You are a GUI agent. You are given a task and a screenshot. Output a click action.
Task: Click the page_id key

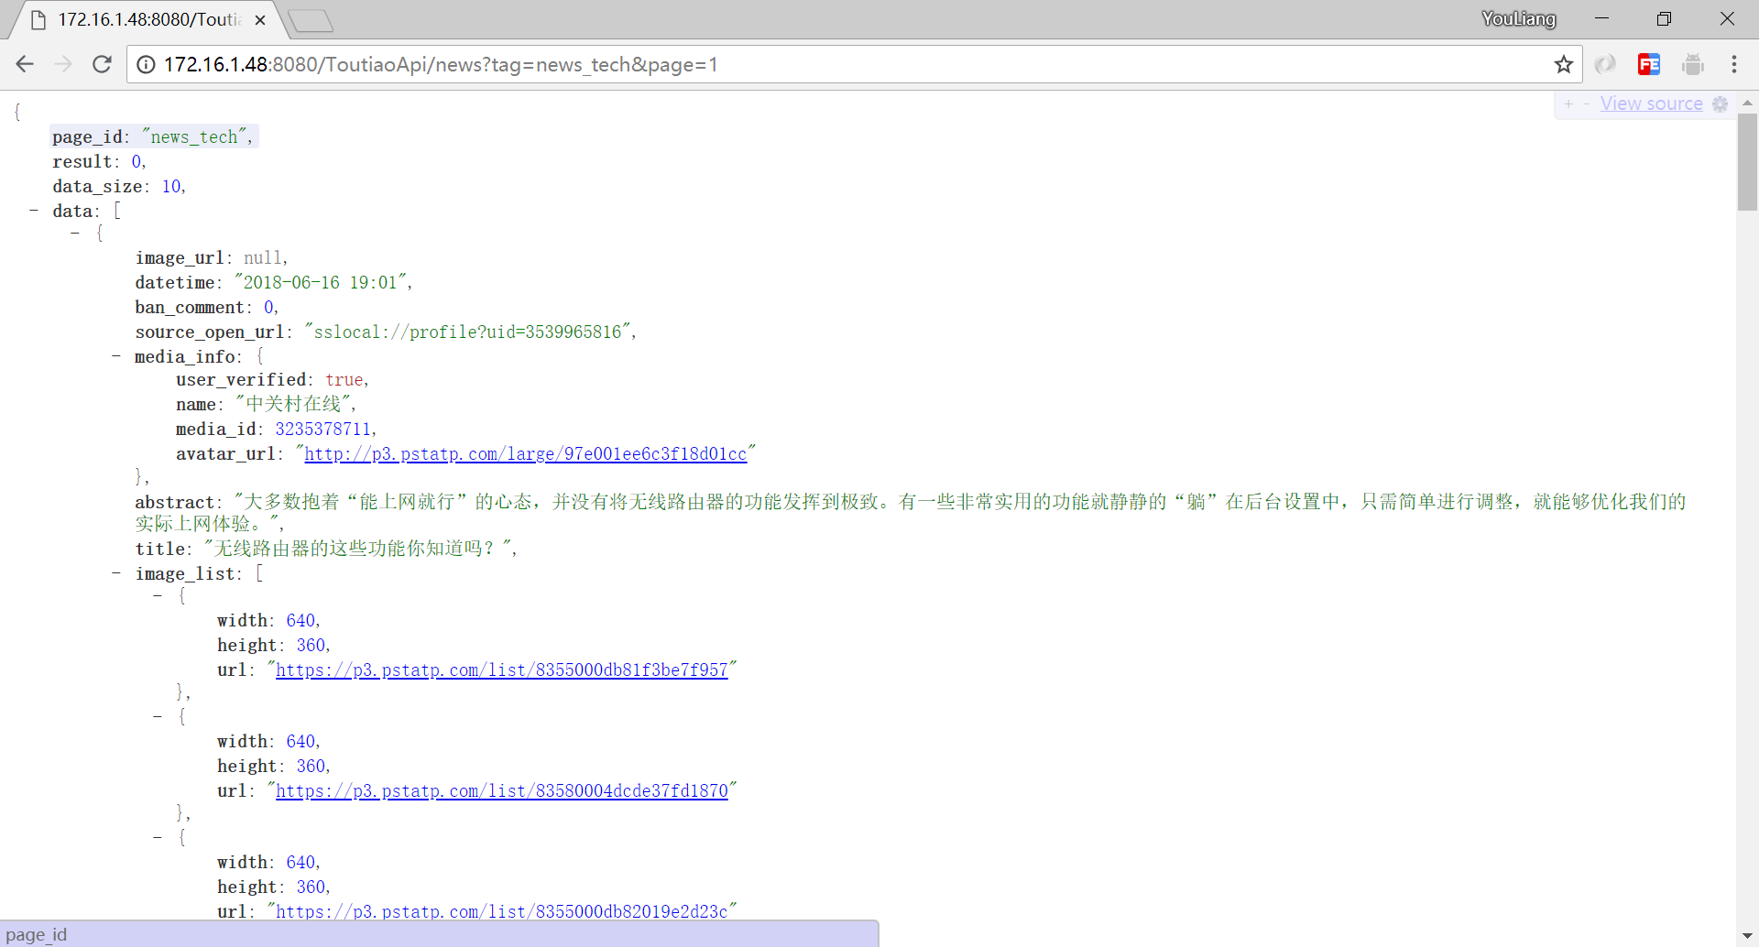(86, 137)
